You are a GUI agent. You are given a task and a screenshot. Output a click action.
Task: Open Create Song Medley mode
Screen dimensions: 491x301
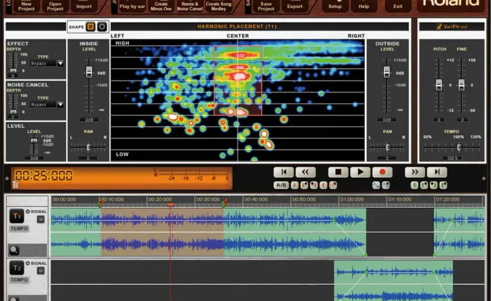[x=219, y=6]
